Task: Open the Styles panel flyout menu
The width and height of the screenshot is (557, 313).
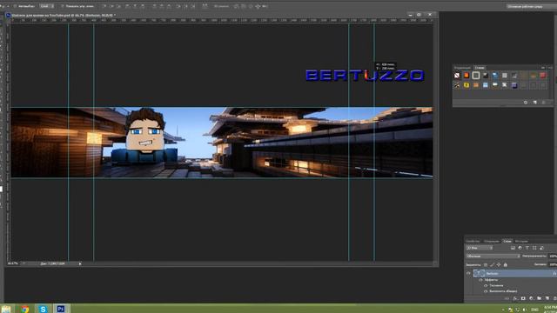Action: (550, 68)
